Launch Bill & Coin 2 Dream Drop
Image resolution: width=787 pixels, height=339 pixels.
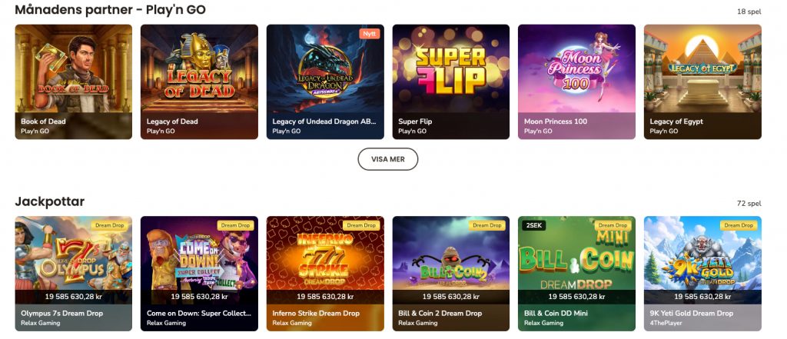tap(450, 274)
